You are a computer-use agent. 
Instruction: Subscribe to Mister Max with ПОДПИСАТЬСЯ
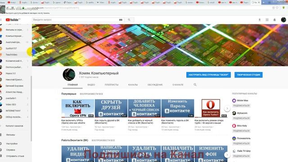click(x=241, y=106)
